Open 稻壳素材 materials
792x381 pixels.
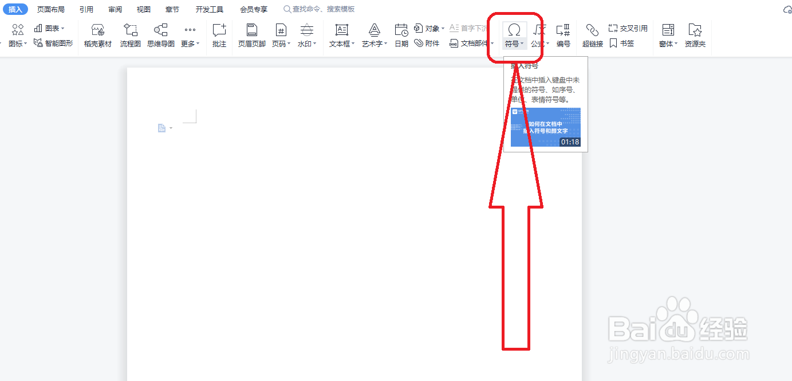coord(98,36)
